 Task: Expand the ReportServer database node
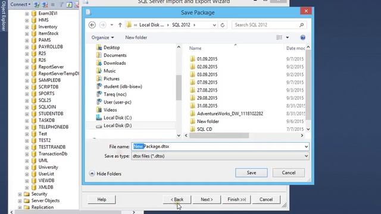[x=27, y=67]
